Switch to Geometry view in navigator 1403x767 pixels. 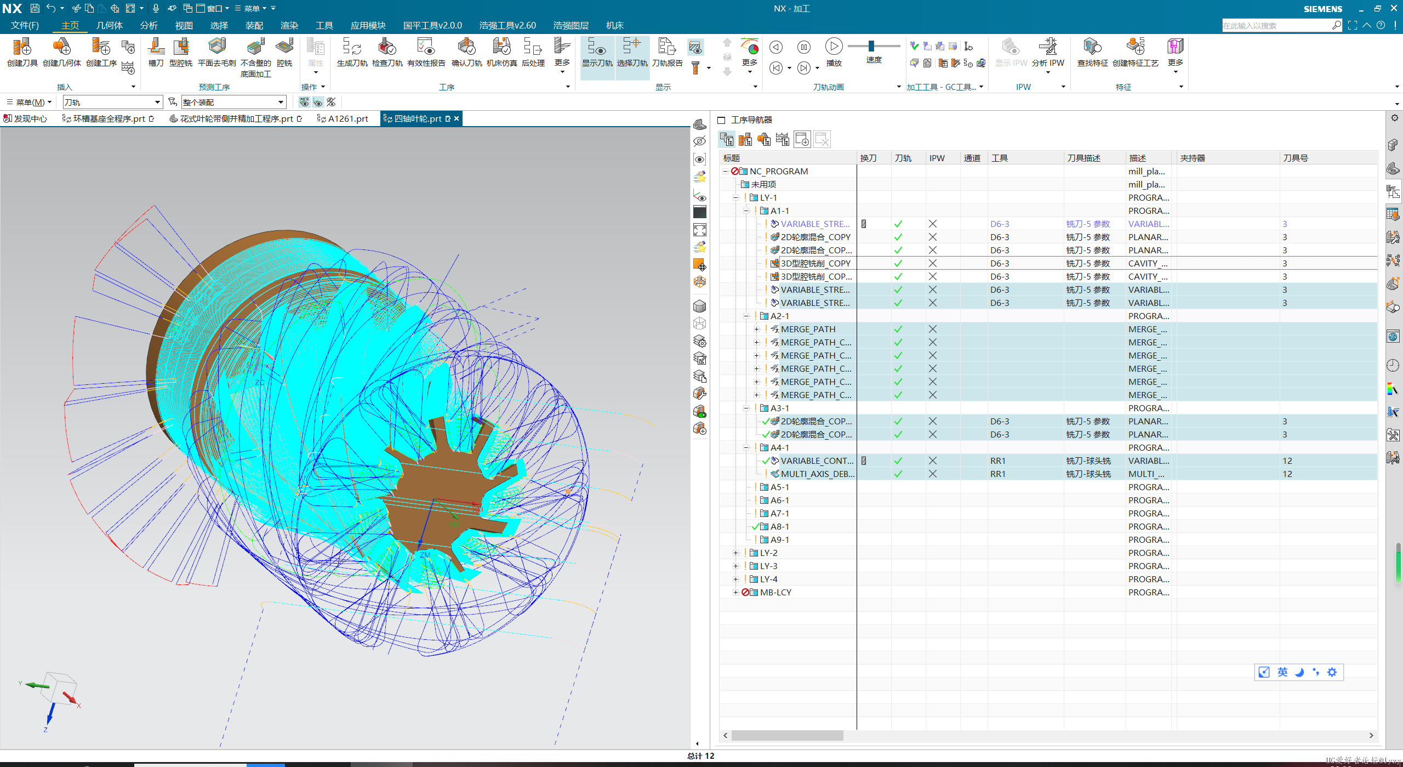click(x=764, y=140)
